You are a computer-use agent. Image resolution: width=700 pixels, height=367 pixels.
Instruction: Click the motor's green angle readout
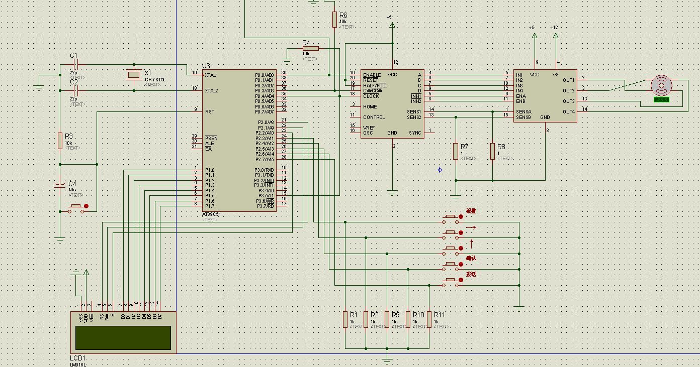[661, 99]
